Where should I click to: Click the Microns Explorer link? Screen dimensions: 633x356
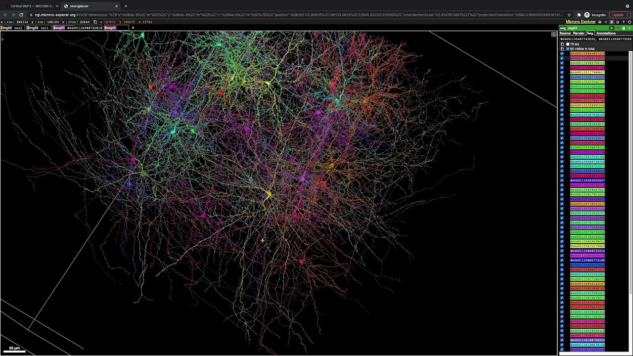(x=581, y=22)
